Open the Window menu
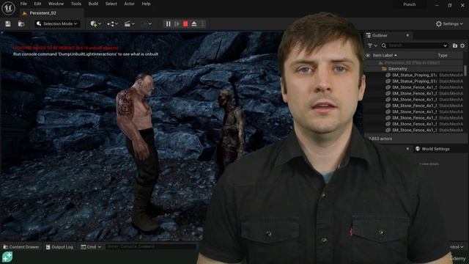 tap(56, 4)
